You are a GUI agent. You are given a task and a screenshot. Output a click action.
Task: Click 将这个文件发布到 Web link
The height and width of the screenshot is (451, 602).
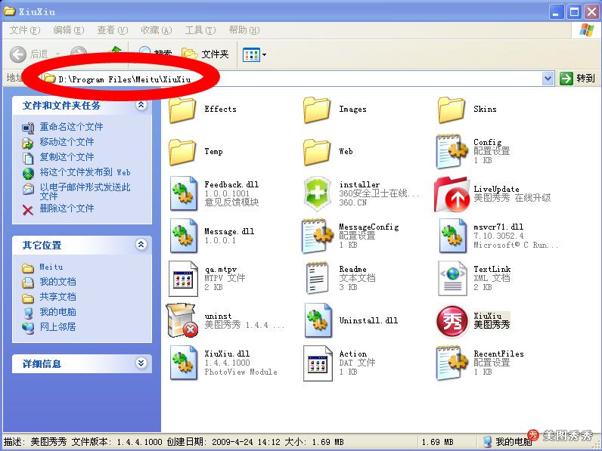(x=85, y=172)
